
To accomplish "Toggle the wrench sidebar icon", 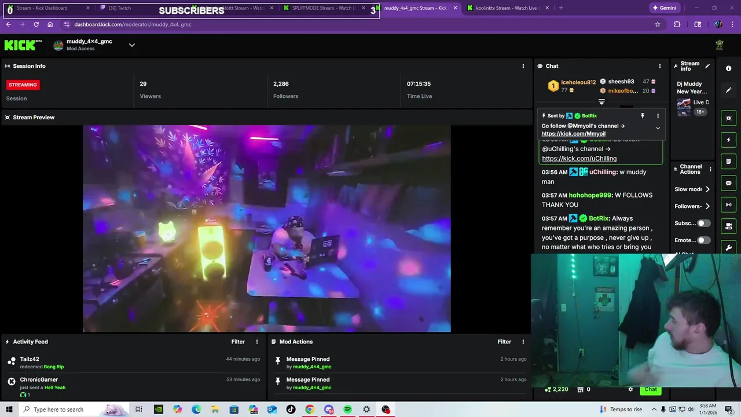I will click(728, 248).
